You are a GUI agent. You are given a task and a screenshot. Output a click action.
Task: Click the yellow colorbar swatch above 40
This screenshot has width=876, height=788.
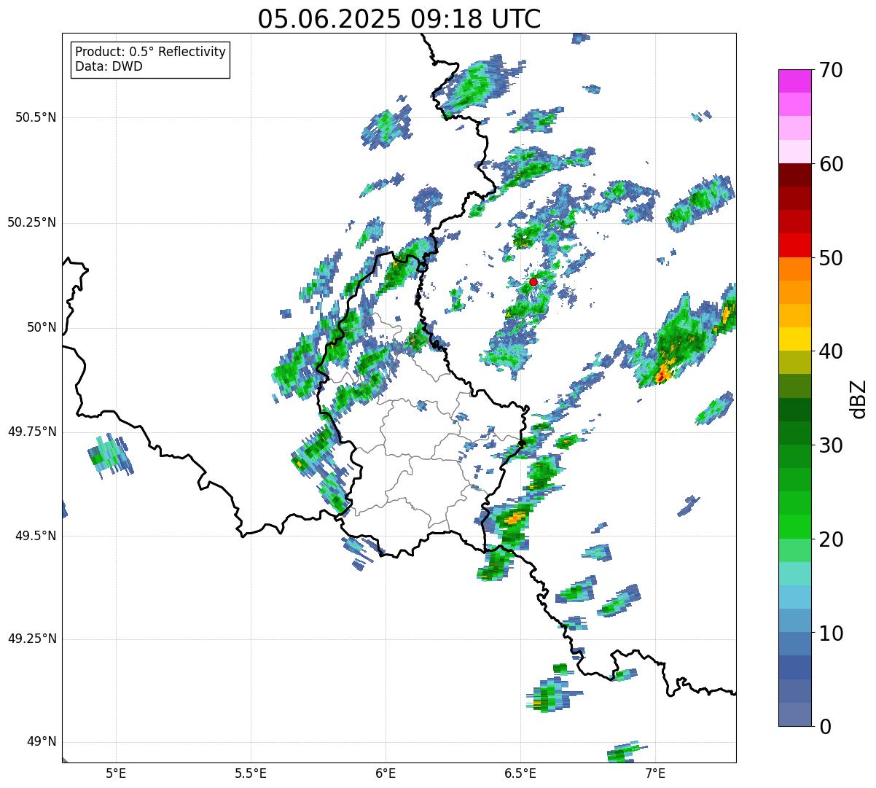click(x=794, y=339)
